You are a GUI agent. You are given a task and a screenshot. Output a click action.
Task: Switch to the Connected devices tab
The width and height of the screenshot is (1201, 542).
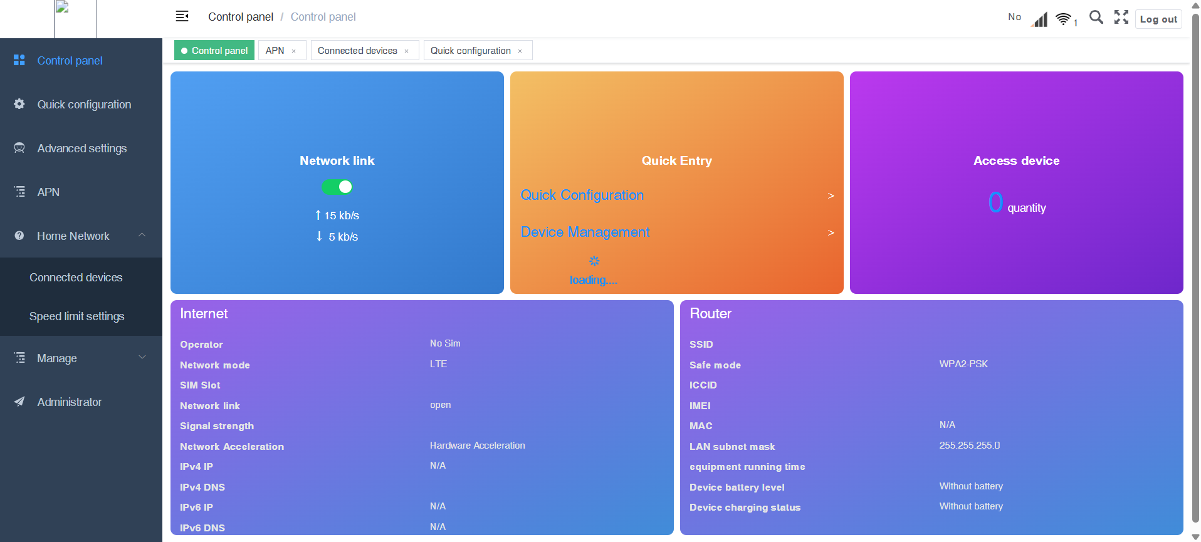357,51
